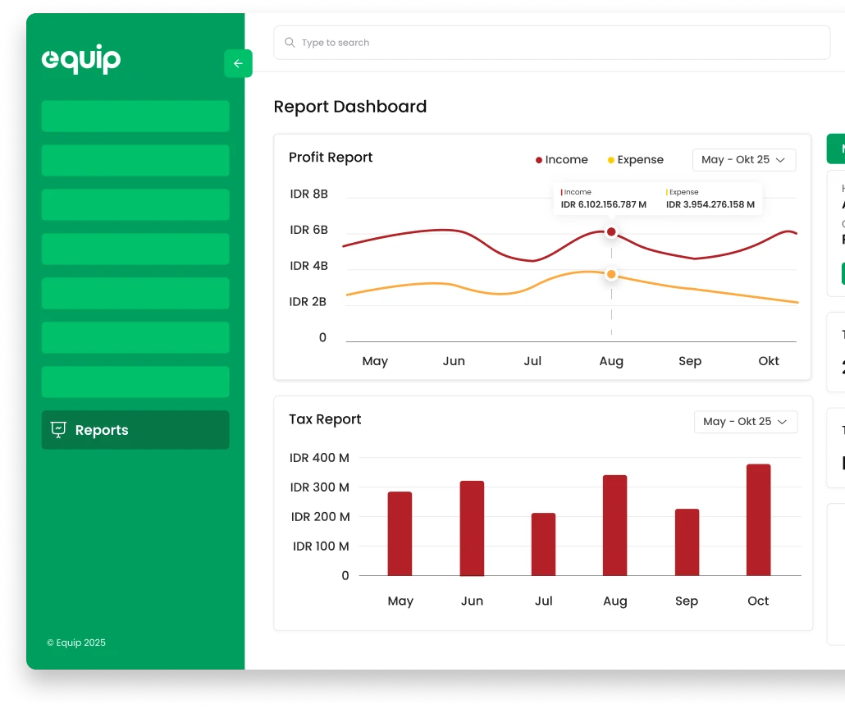Click the Reports presentation board icon

58,430
